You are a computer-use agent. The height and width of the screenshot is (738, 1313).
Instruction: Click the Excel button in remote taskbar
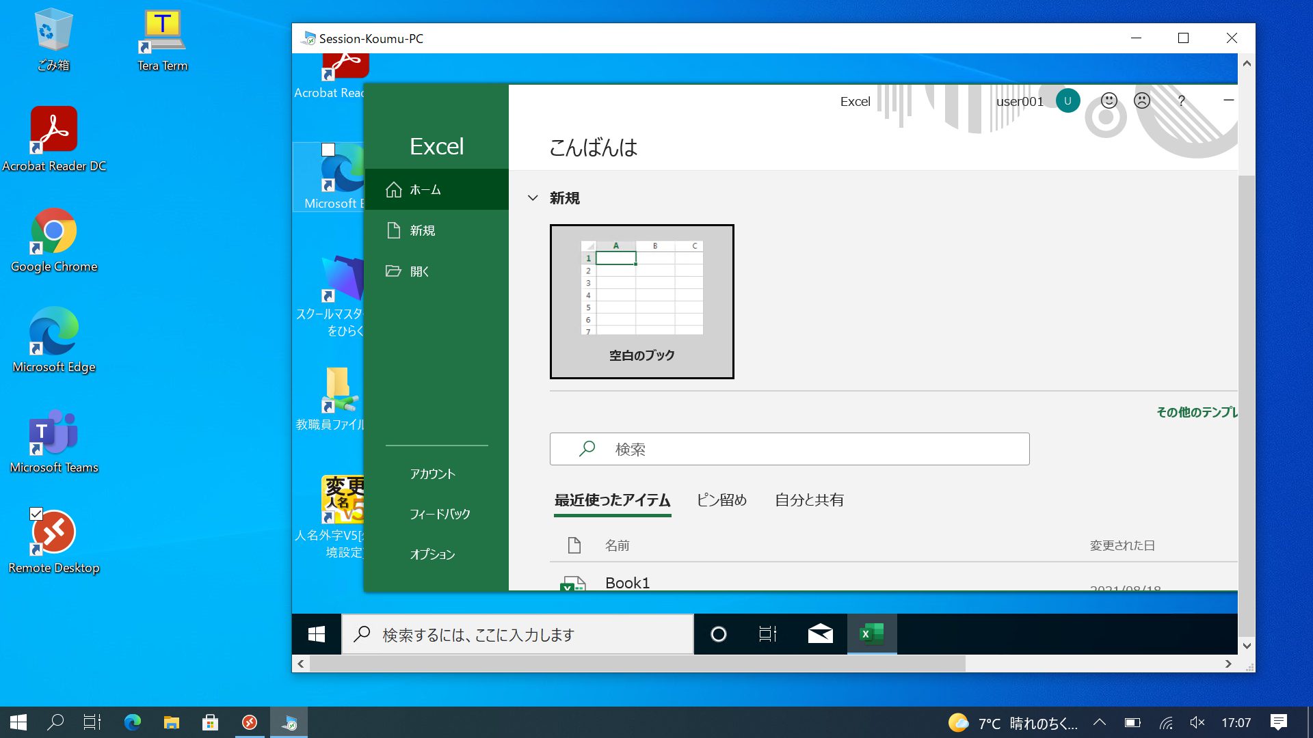[x=872, y=634]
